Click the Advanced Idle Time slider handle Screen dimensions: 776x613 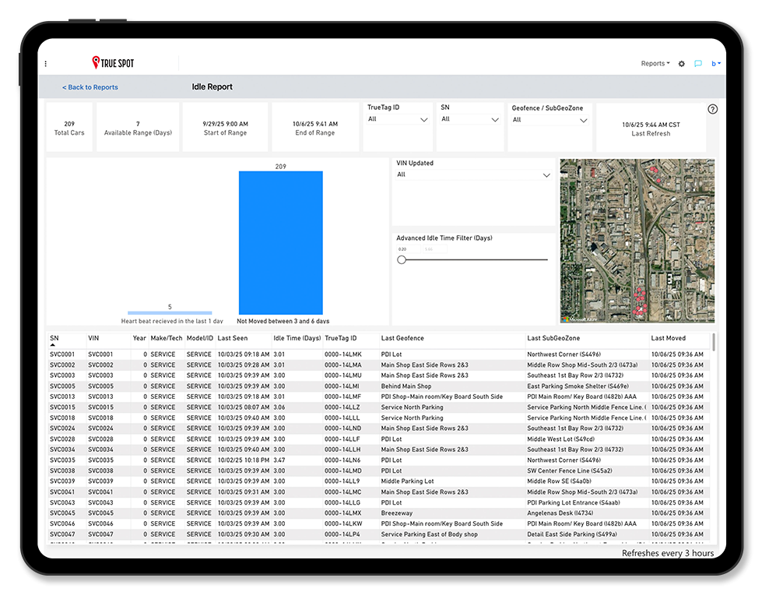(x=402, y=259)
